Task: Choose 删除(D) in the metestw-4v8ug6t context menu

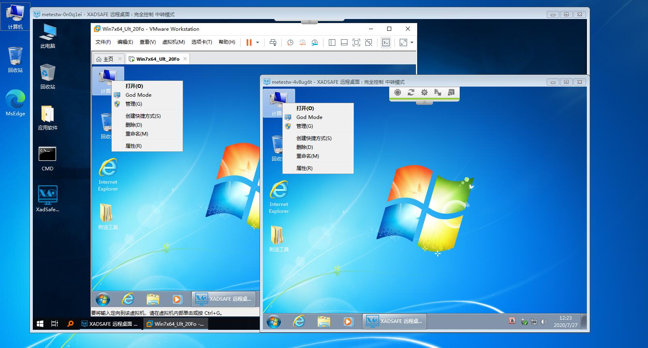Action: pyautogui.click(x=318, y=147)
